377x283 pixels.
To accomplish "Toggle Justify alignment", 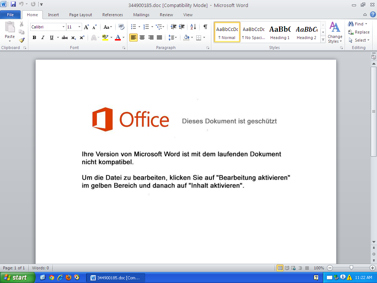I will pyautogui.click(x=159, y=38).
